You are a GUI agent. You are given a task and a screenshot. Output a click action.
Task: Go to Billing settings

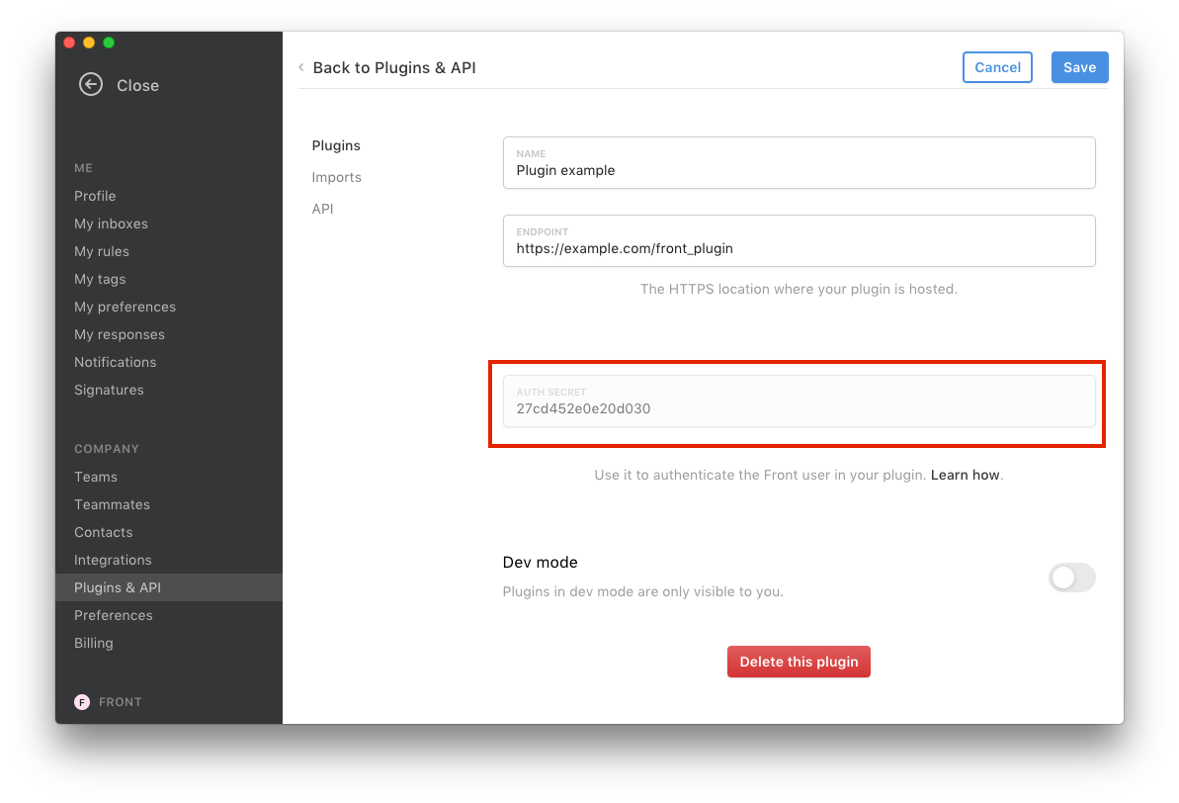[x=93, y=644]
